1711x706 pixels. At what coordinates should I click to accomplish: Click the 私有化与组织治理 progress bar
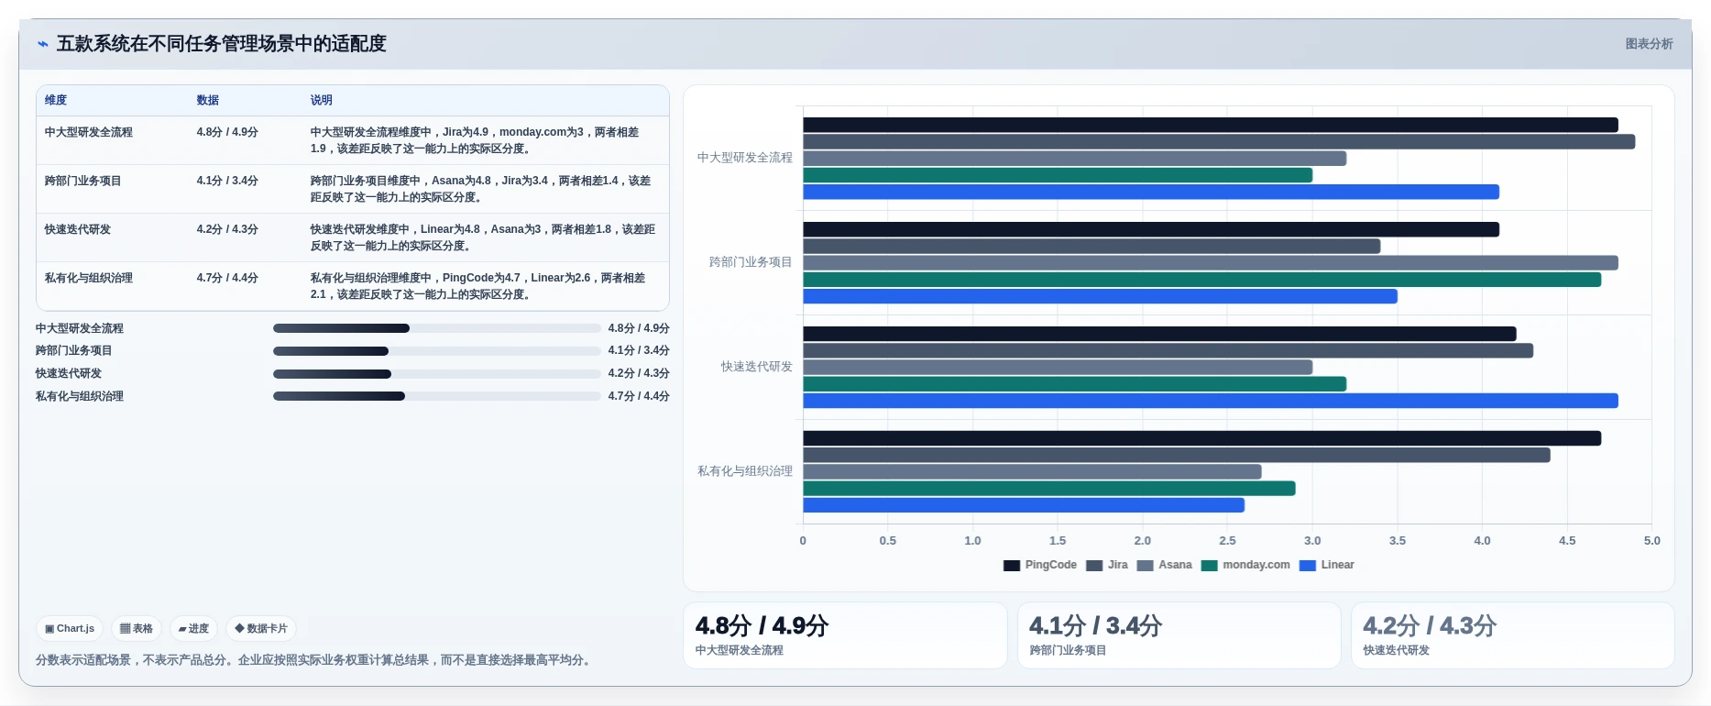click(x=437, y=396)
